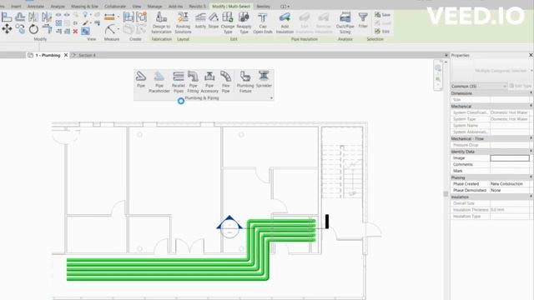Select the Rotate tool in Modify panel
The width and height of the screenshot is (534, 300).
pyautogui.click(x=33, y=29)
